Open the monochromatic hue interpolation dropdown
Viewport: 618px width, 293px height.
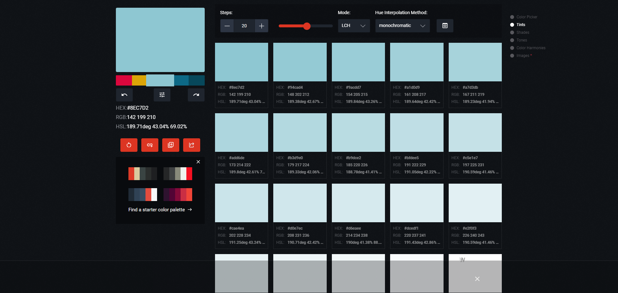tap(402, 26)
